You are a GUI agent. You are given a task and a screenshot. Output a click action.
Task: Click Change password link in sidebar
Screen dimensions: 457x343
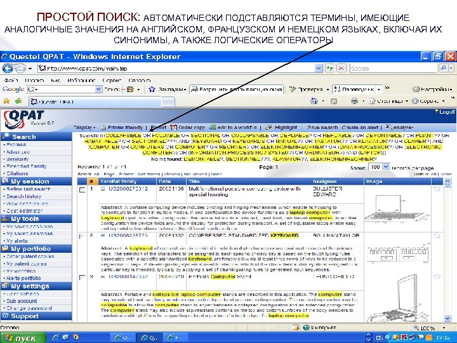pos(29,308)
